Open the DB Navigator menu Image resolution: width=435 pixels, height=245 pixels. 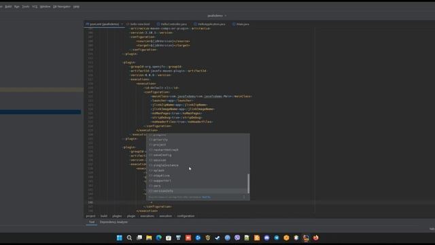(x=62, y=6)
